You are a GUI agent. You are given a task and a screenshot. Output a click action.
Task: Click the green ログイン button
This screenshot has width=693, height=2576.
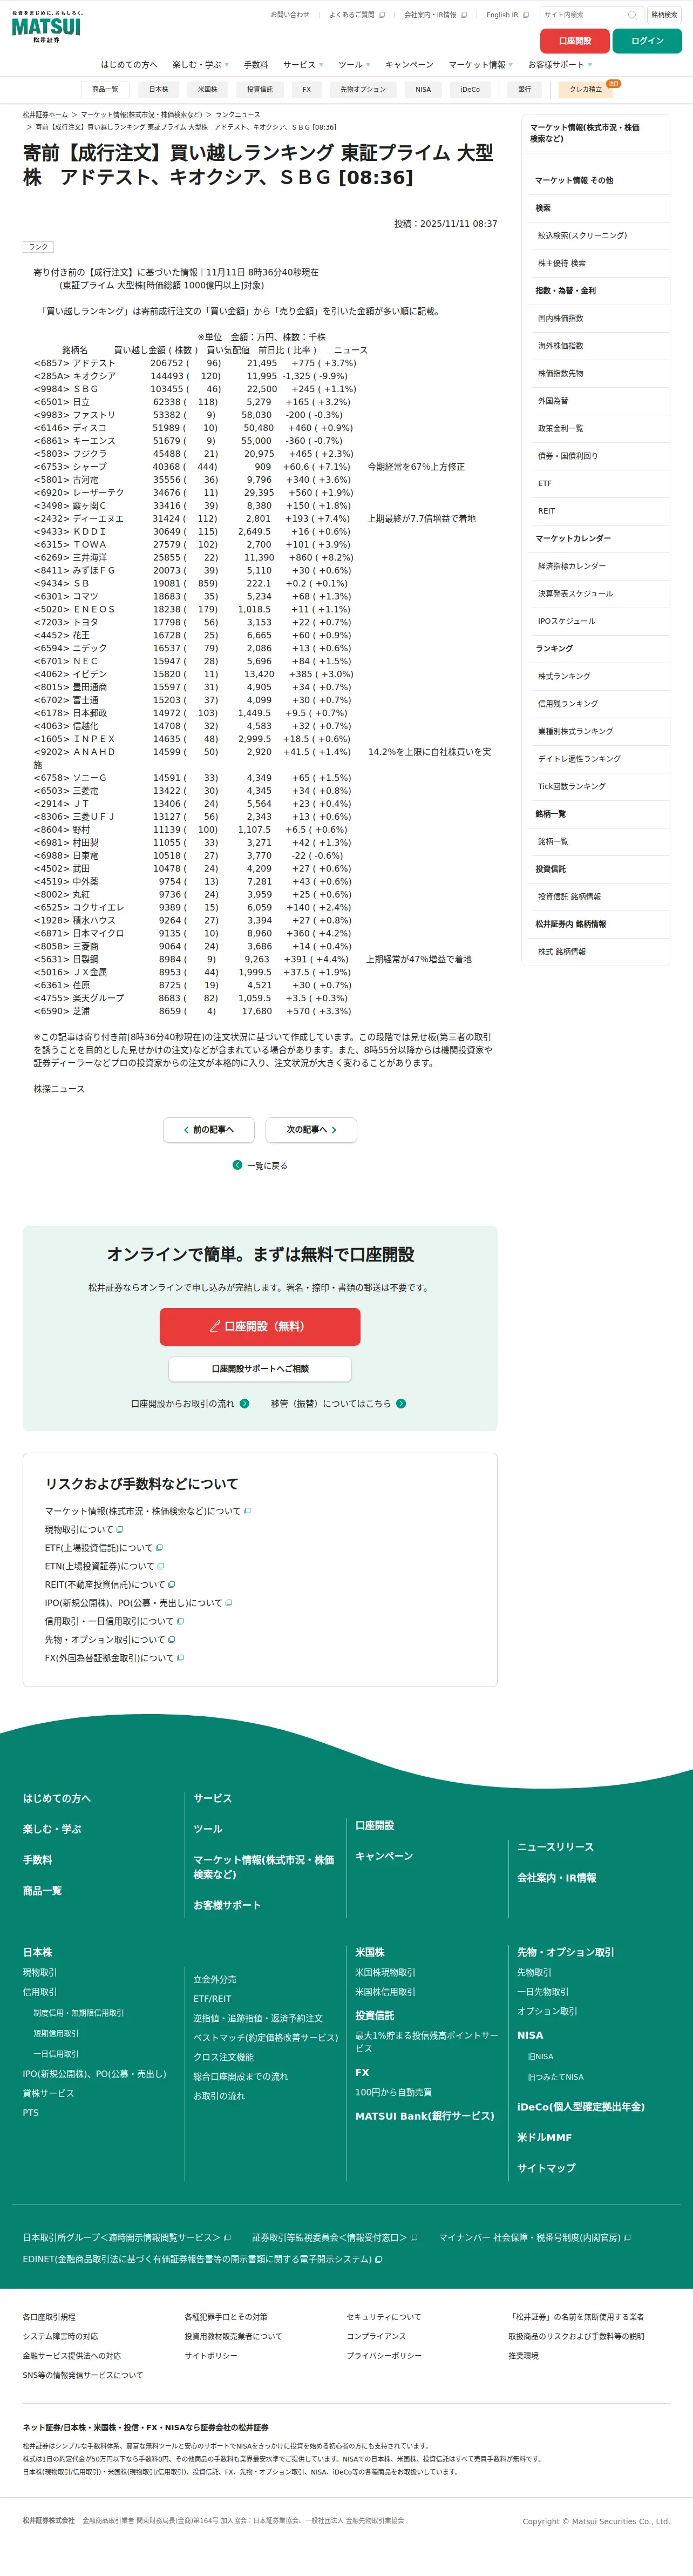click(x=647, y=41)
